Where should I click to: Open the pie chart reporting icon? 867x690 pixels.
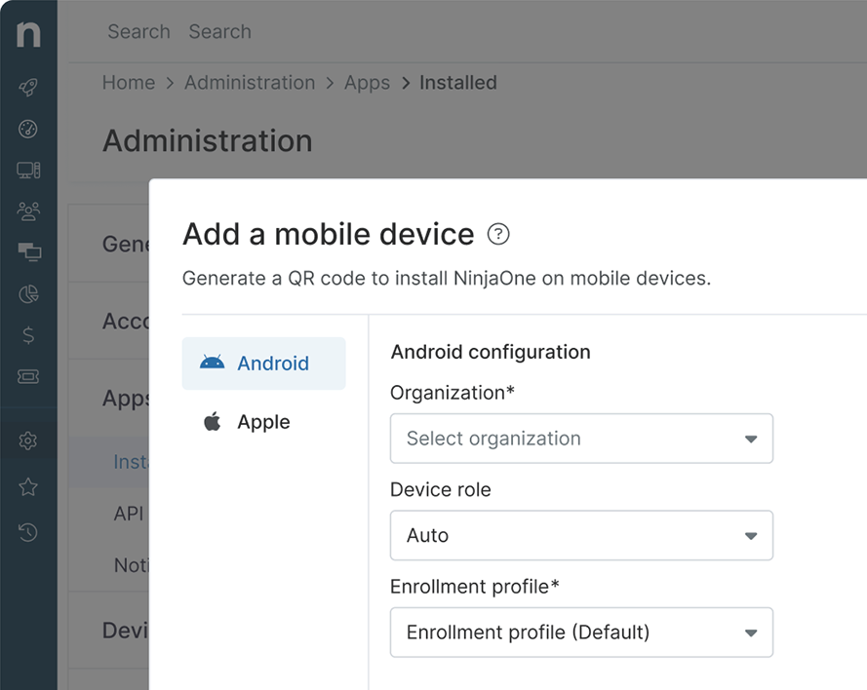pos(28,293)
